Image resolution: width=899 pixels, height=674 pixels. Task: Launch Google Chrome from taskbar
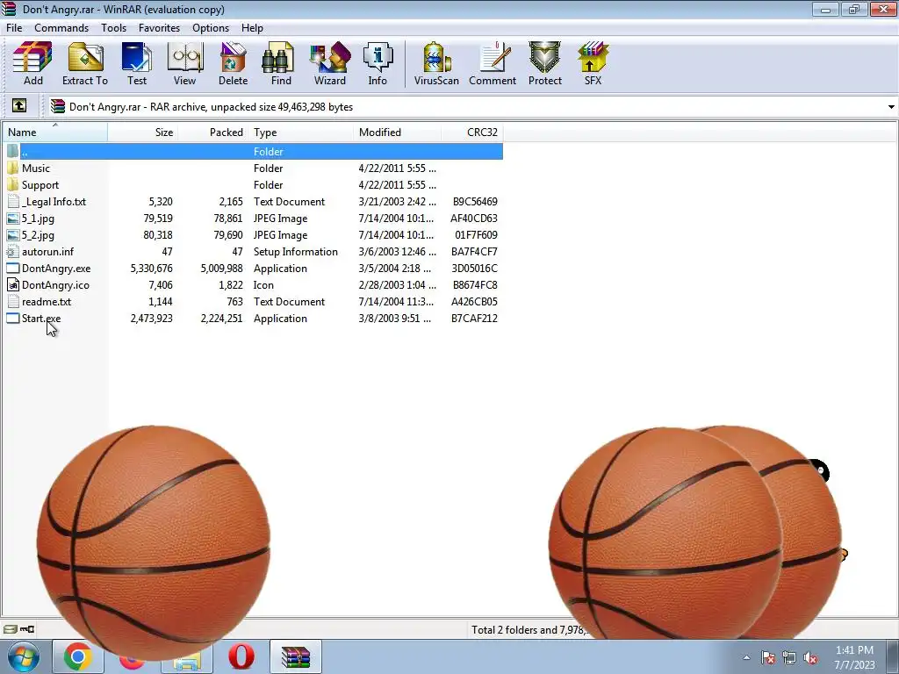click(x=77, y=656)
